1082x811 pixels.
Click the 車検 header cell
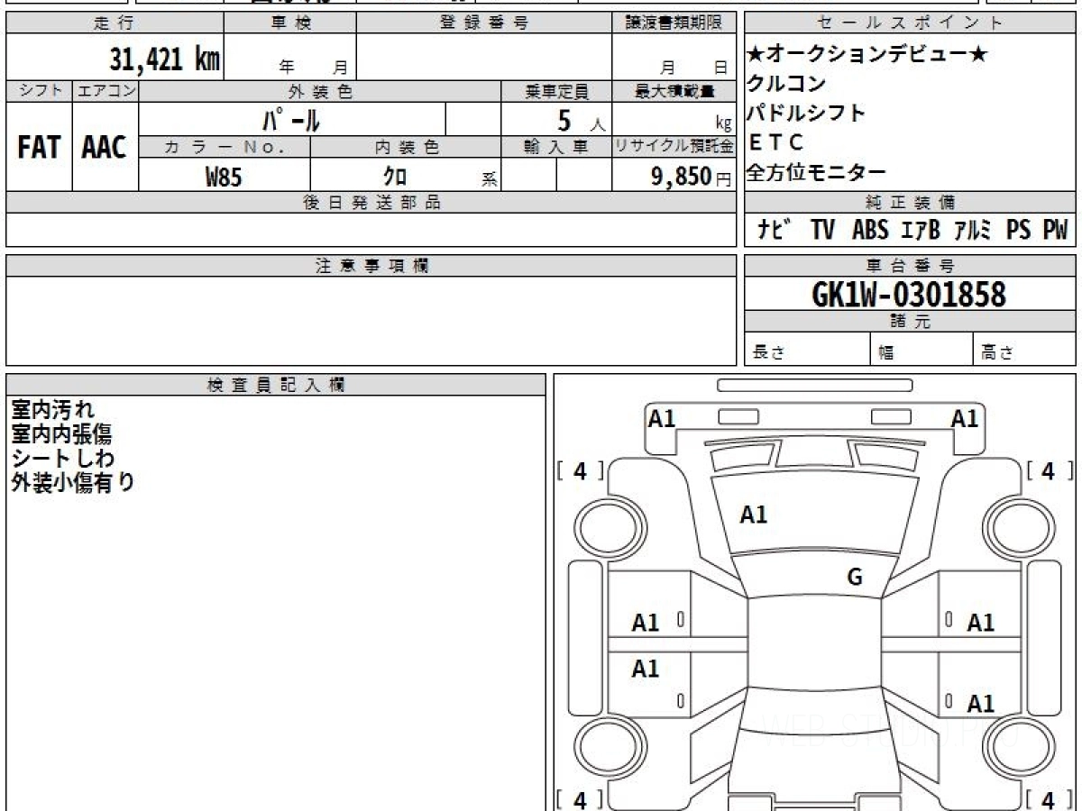click(290, 23)
